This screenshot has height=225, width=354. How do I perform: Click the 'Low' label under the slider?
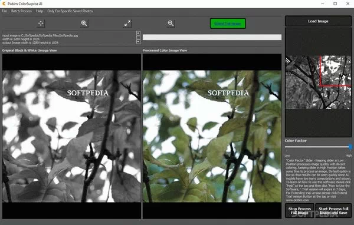(x=287, y=155)
